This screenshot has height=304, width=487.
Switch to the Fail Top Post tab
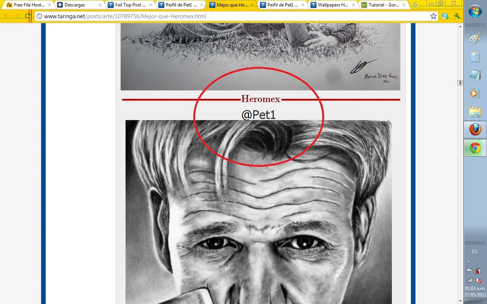130,5
